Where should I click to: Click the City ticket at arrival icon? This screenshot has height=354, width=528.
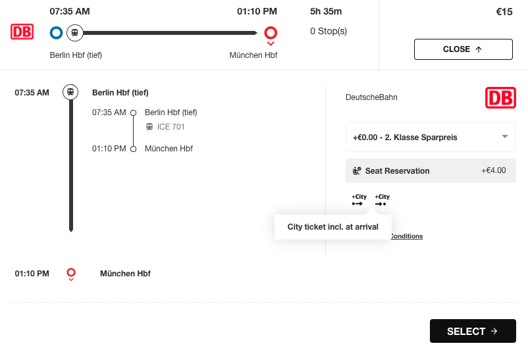(x=383, y=200)
